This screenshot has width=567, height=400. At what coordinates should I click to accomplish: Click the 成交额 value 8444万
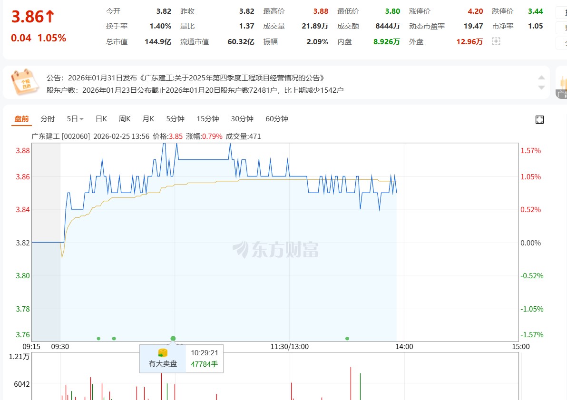388,26
